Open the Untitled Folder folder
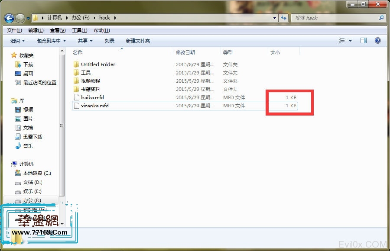Viewport: 390px width, 251px height. coord(98,64)
